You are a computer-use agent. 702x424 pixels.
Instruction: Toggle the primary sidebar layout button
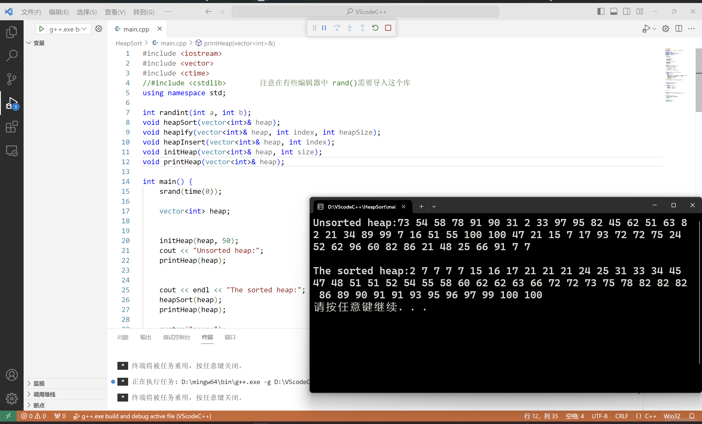(x=601, y=12)
